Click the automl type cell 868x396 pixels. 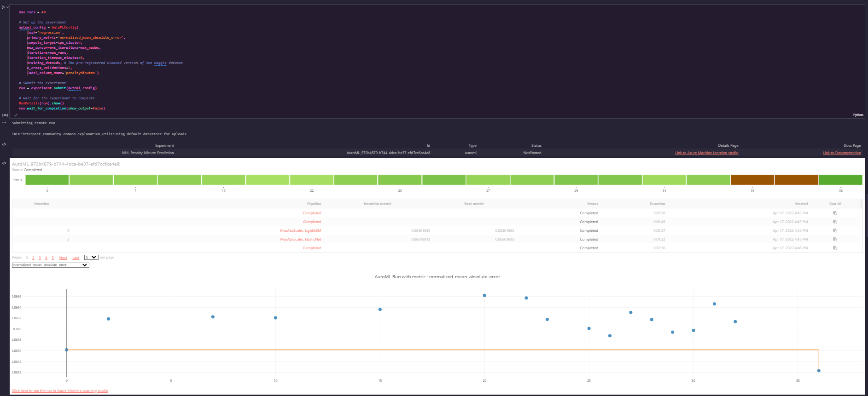pyautogui.click(x=471, y=153)
